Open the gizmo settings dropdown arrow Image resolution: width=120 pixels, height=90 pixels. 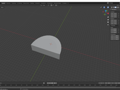[x=106, y=7]
